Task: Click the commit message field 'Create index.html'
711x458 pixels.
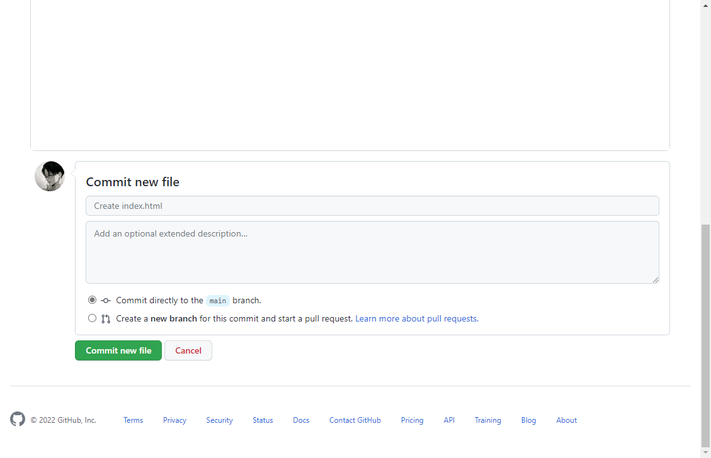Action: coord(372,206)
